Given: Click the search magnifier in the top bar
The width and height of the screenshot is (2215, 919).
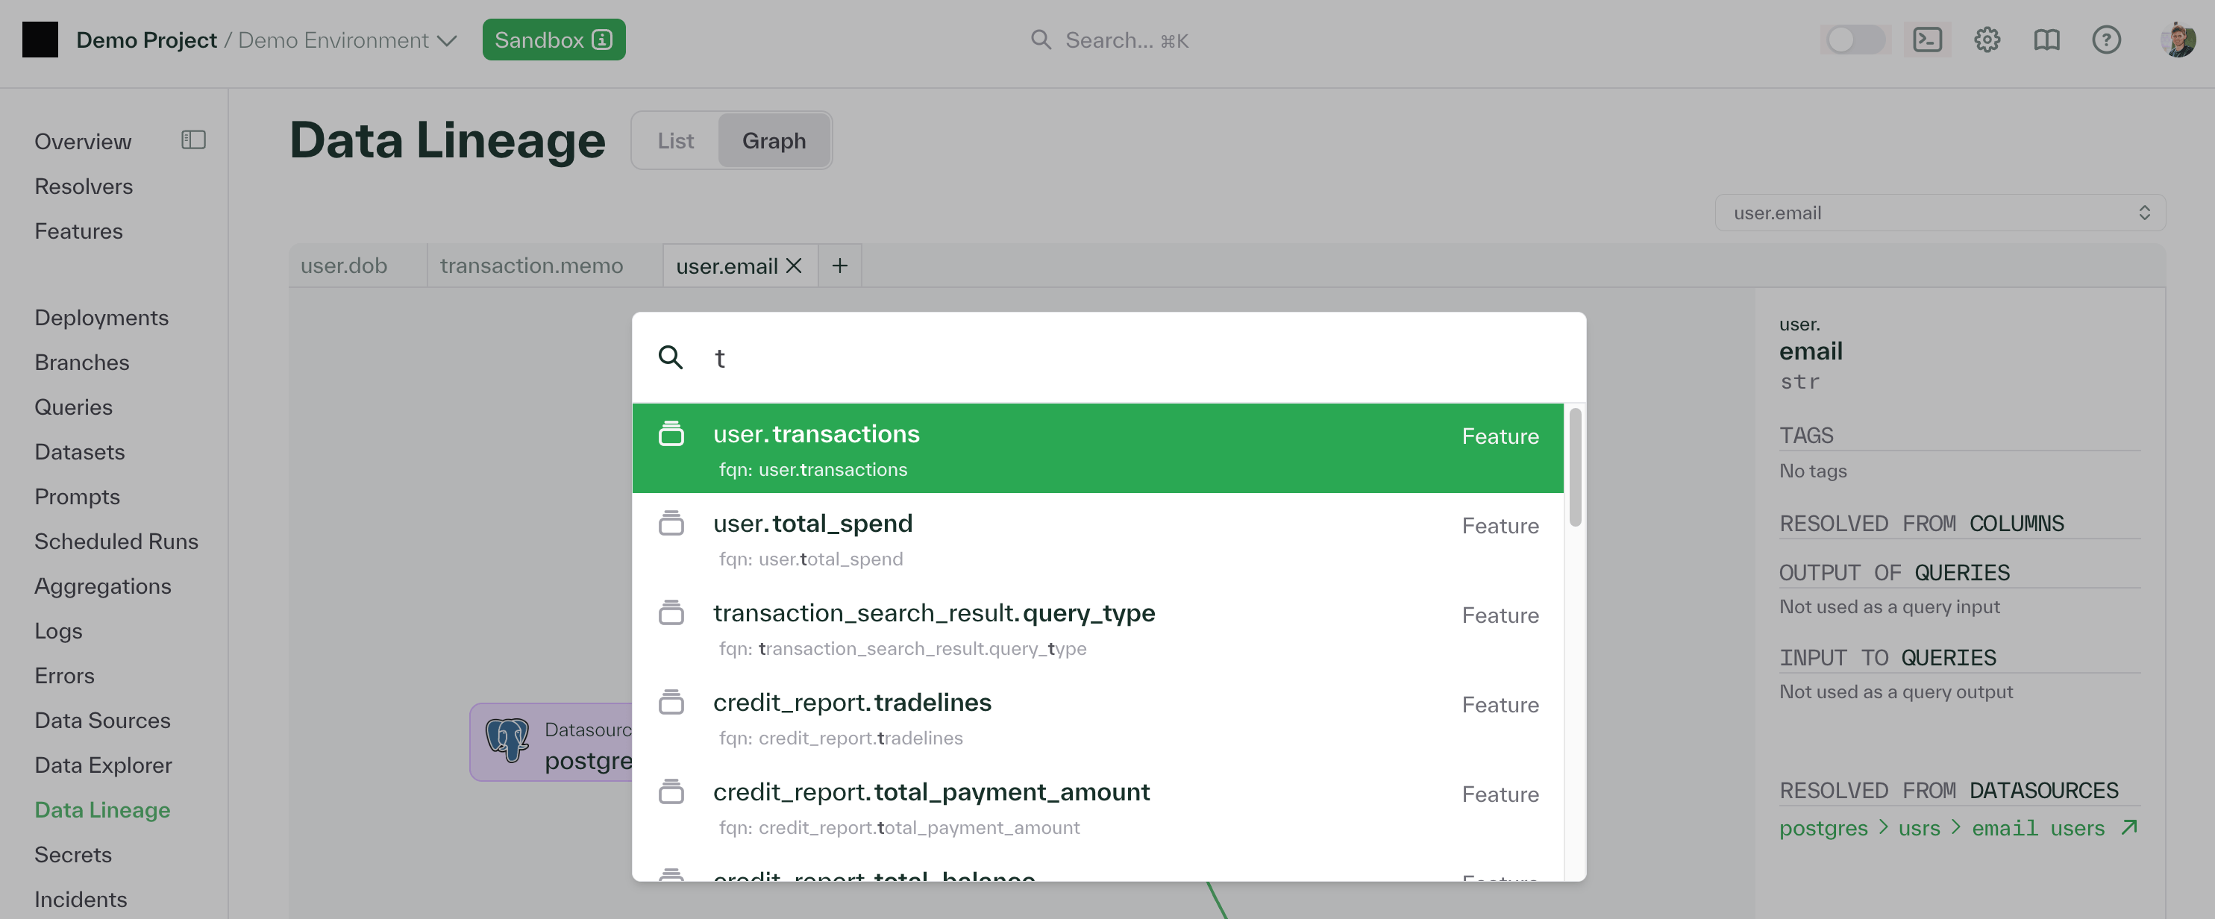Looking at the screenshot, I should click(1041, 40).
